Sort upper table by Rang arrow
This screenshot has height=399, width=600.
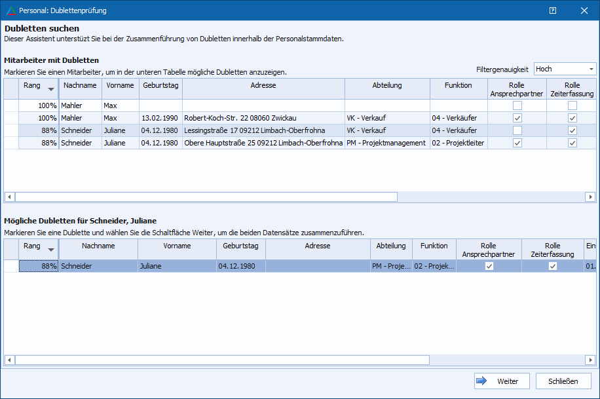[51, 90]
